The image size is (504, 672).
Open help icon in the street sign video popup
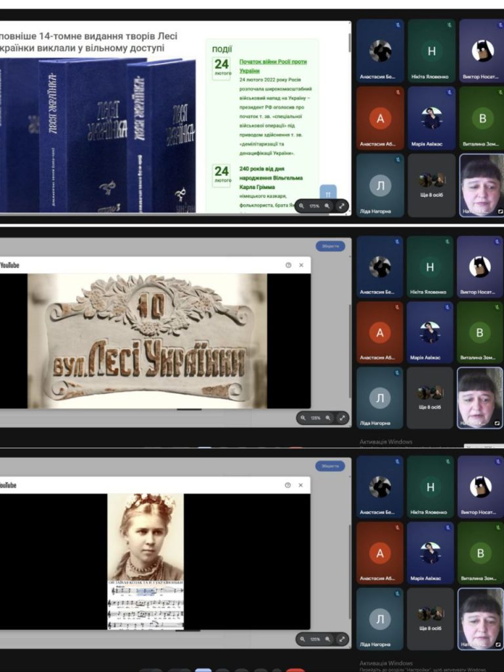click(x=288, y=265)
